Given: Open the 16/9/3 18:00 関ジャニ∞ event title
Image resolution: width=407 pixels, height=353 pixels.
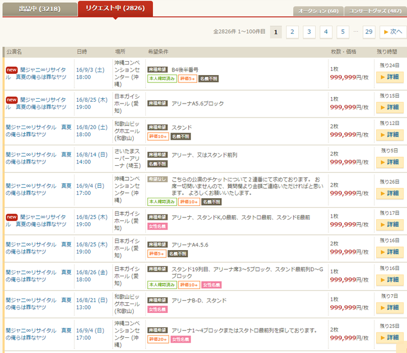Looking at the screenshot, I should (x=36, y=73).
